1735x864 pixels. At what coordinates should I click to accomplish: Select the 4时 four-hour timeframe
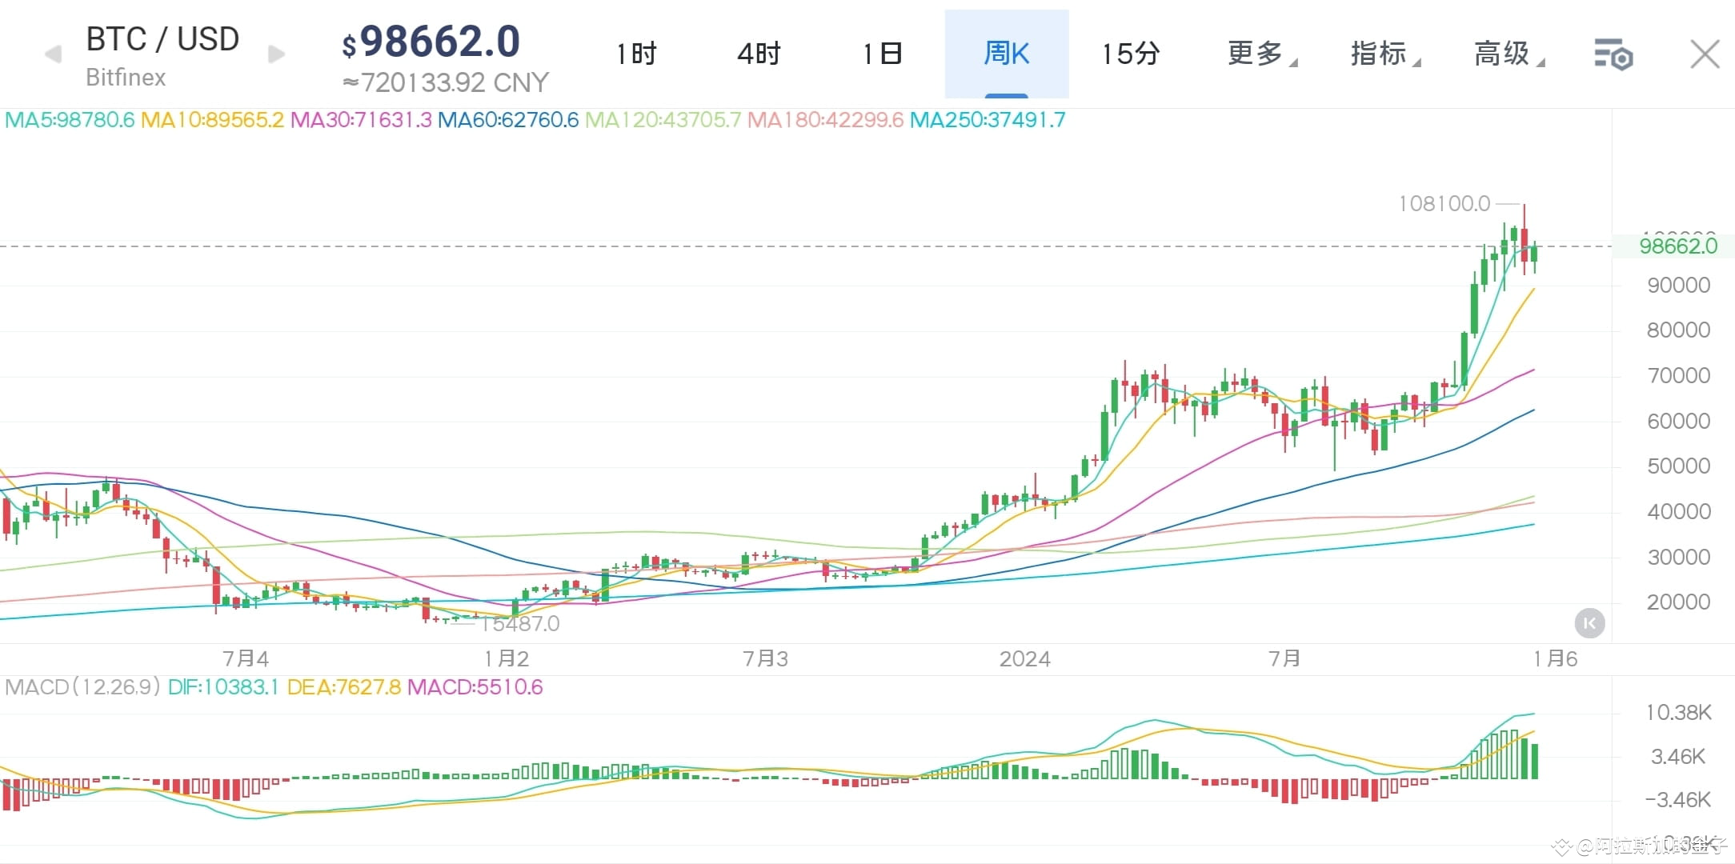[757, 54]
